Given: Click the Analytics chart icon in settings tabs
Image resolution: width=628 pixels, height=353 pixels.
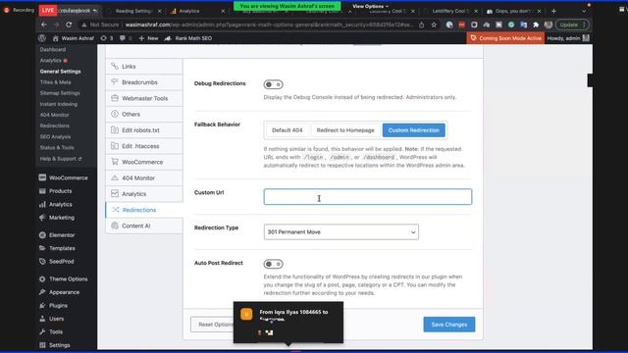Looking at the screenshot, I should point(115,194).
